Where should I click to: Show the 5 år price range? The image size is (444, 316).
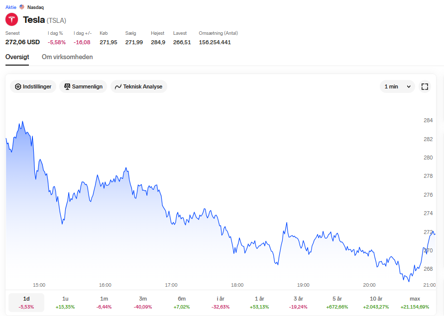337,303
